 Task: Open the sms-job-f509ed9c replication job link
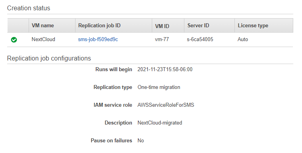[x=98, y=39]
